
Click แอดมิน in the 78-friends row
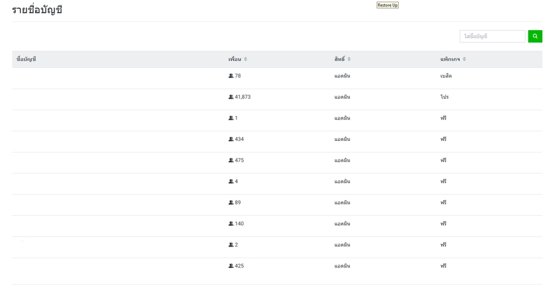(342, 76)
